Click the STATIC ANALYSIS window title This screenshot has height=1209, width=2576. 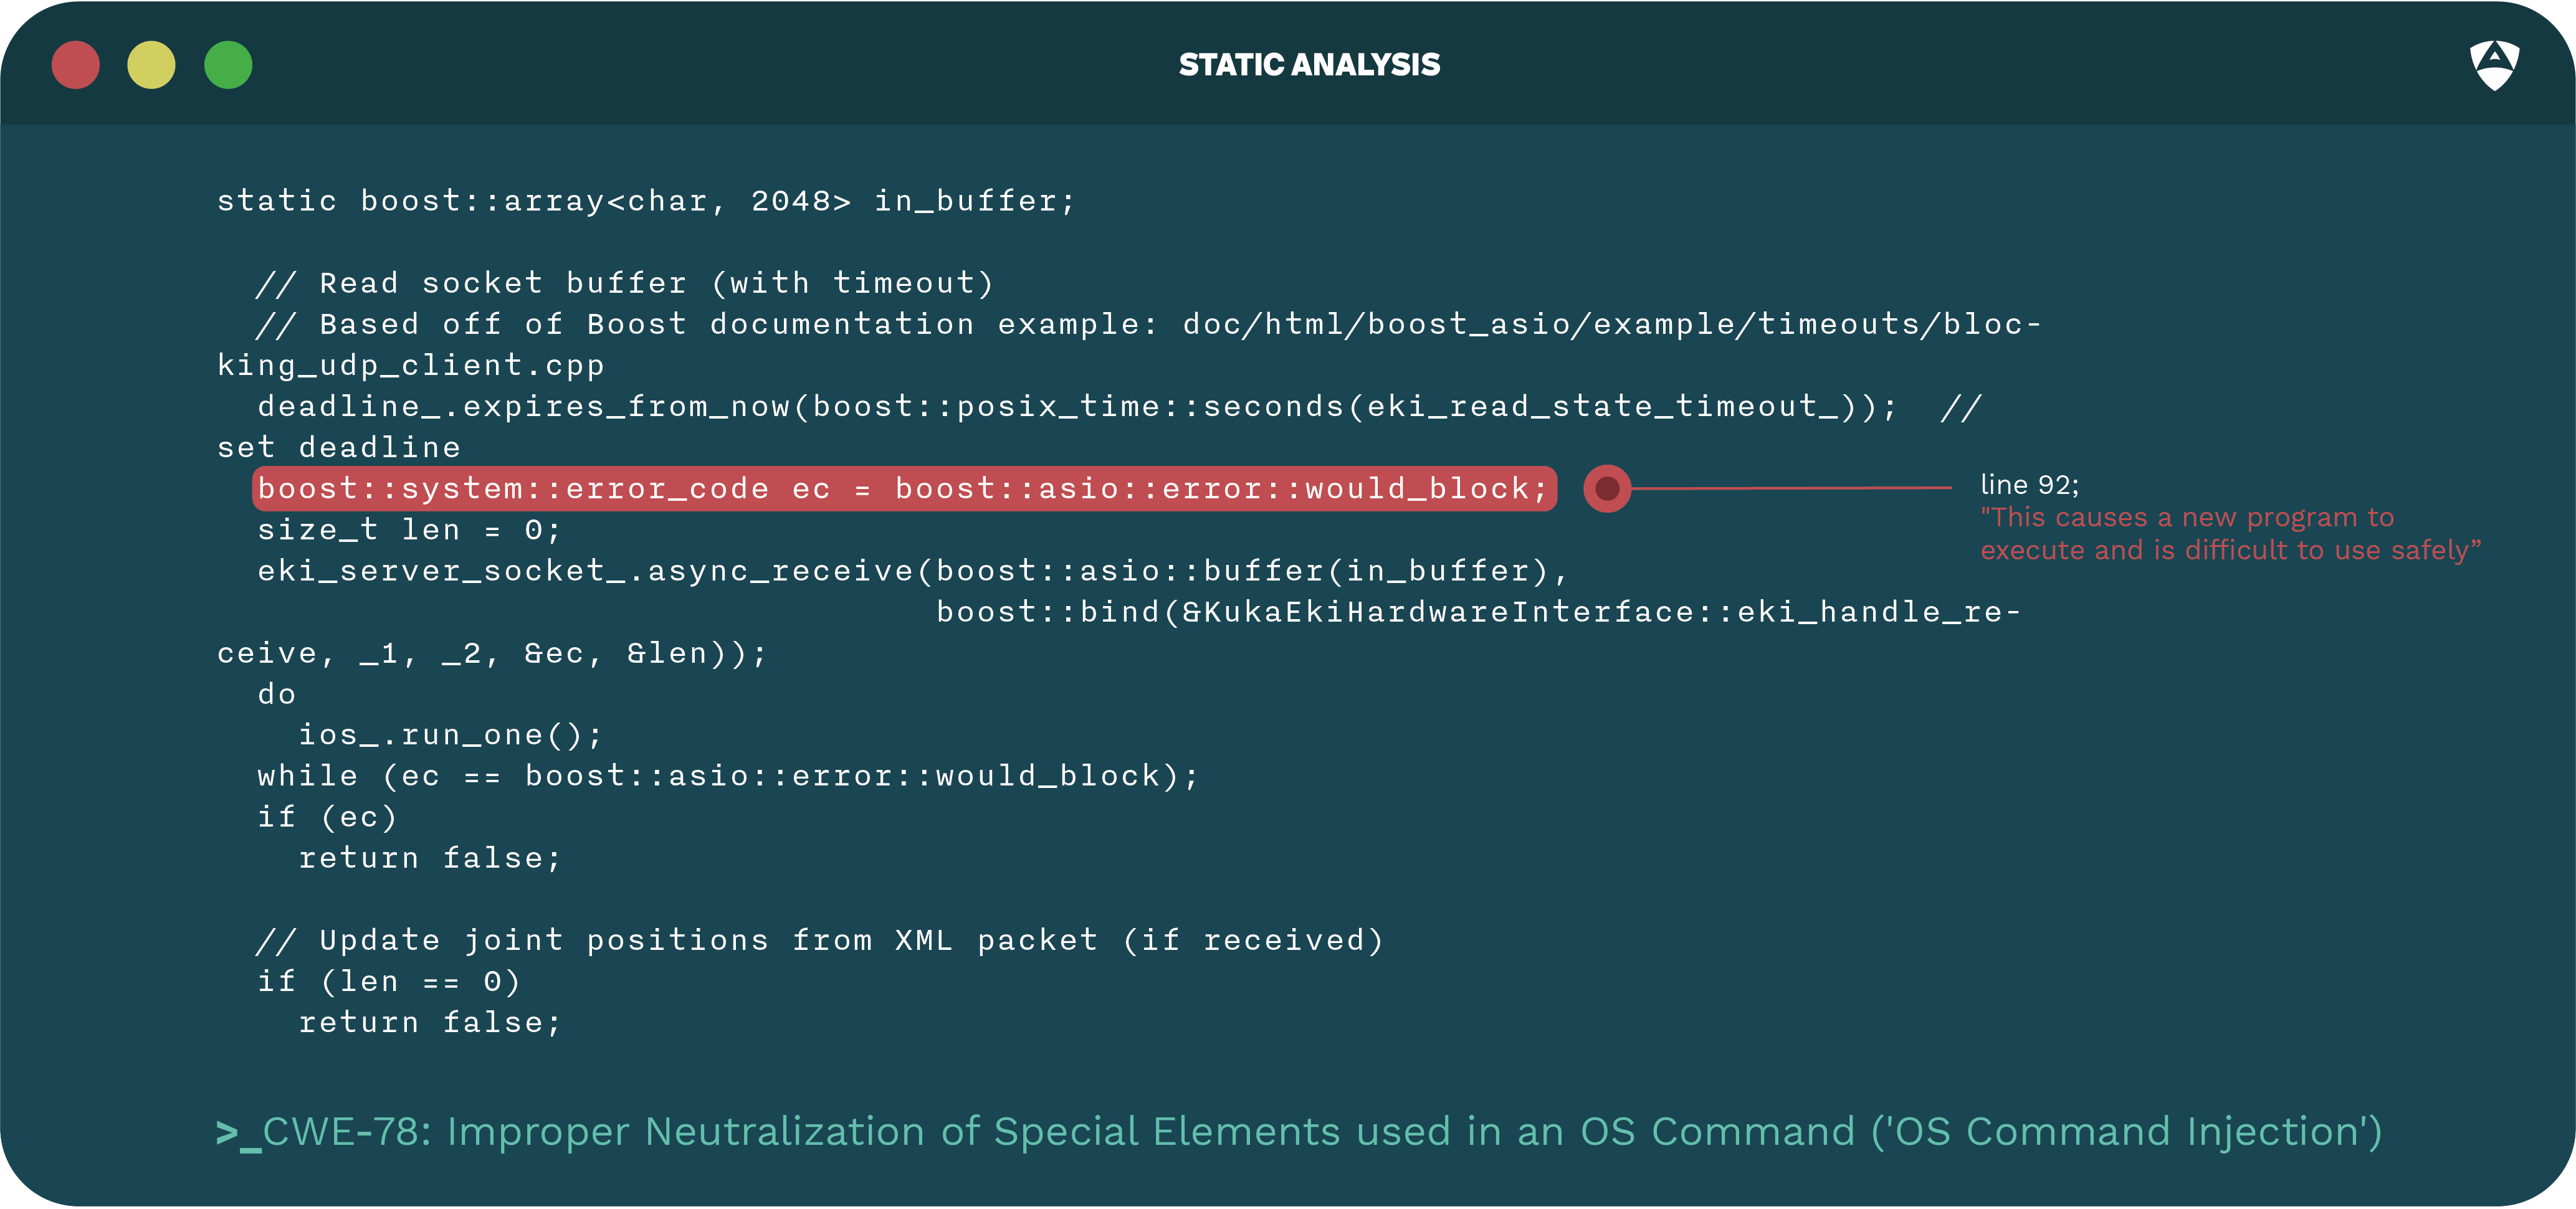1309,65
